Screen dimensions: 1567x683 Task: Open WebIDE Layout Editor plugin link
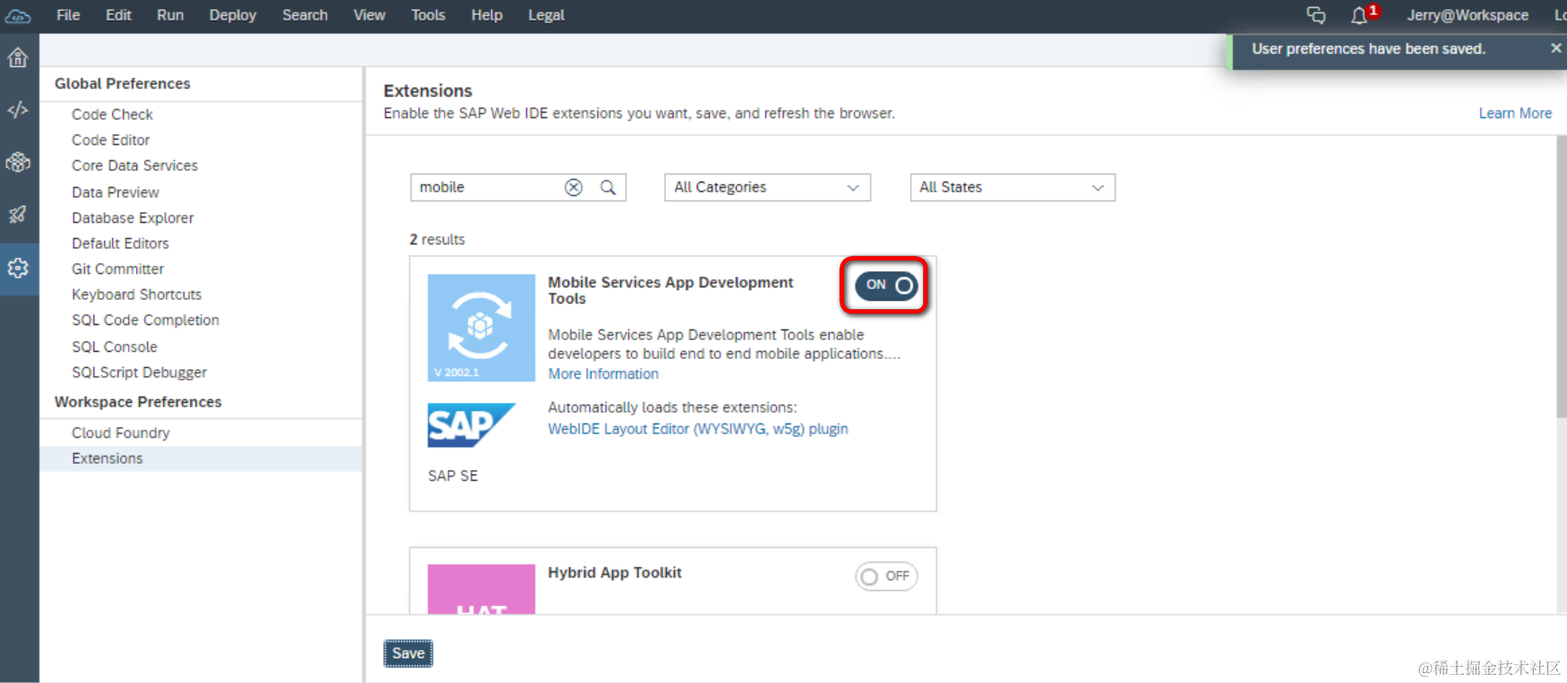point(698,429)
